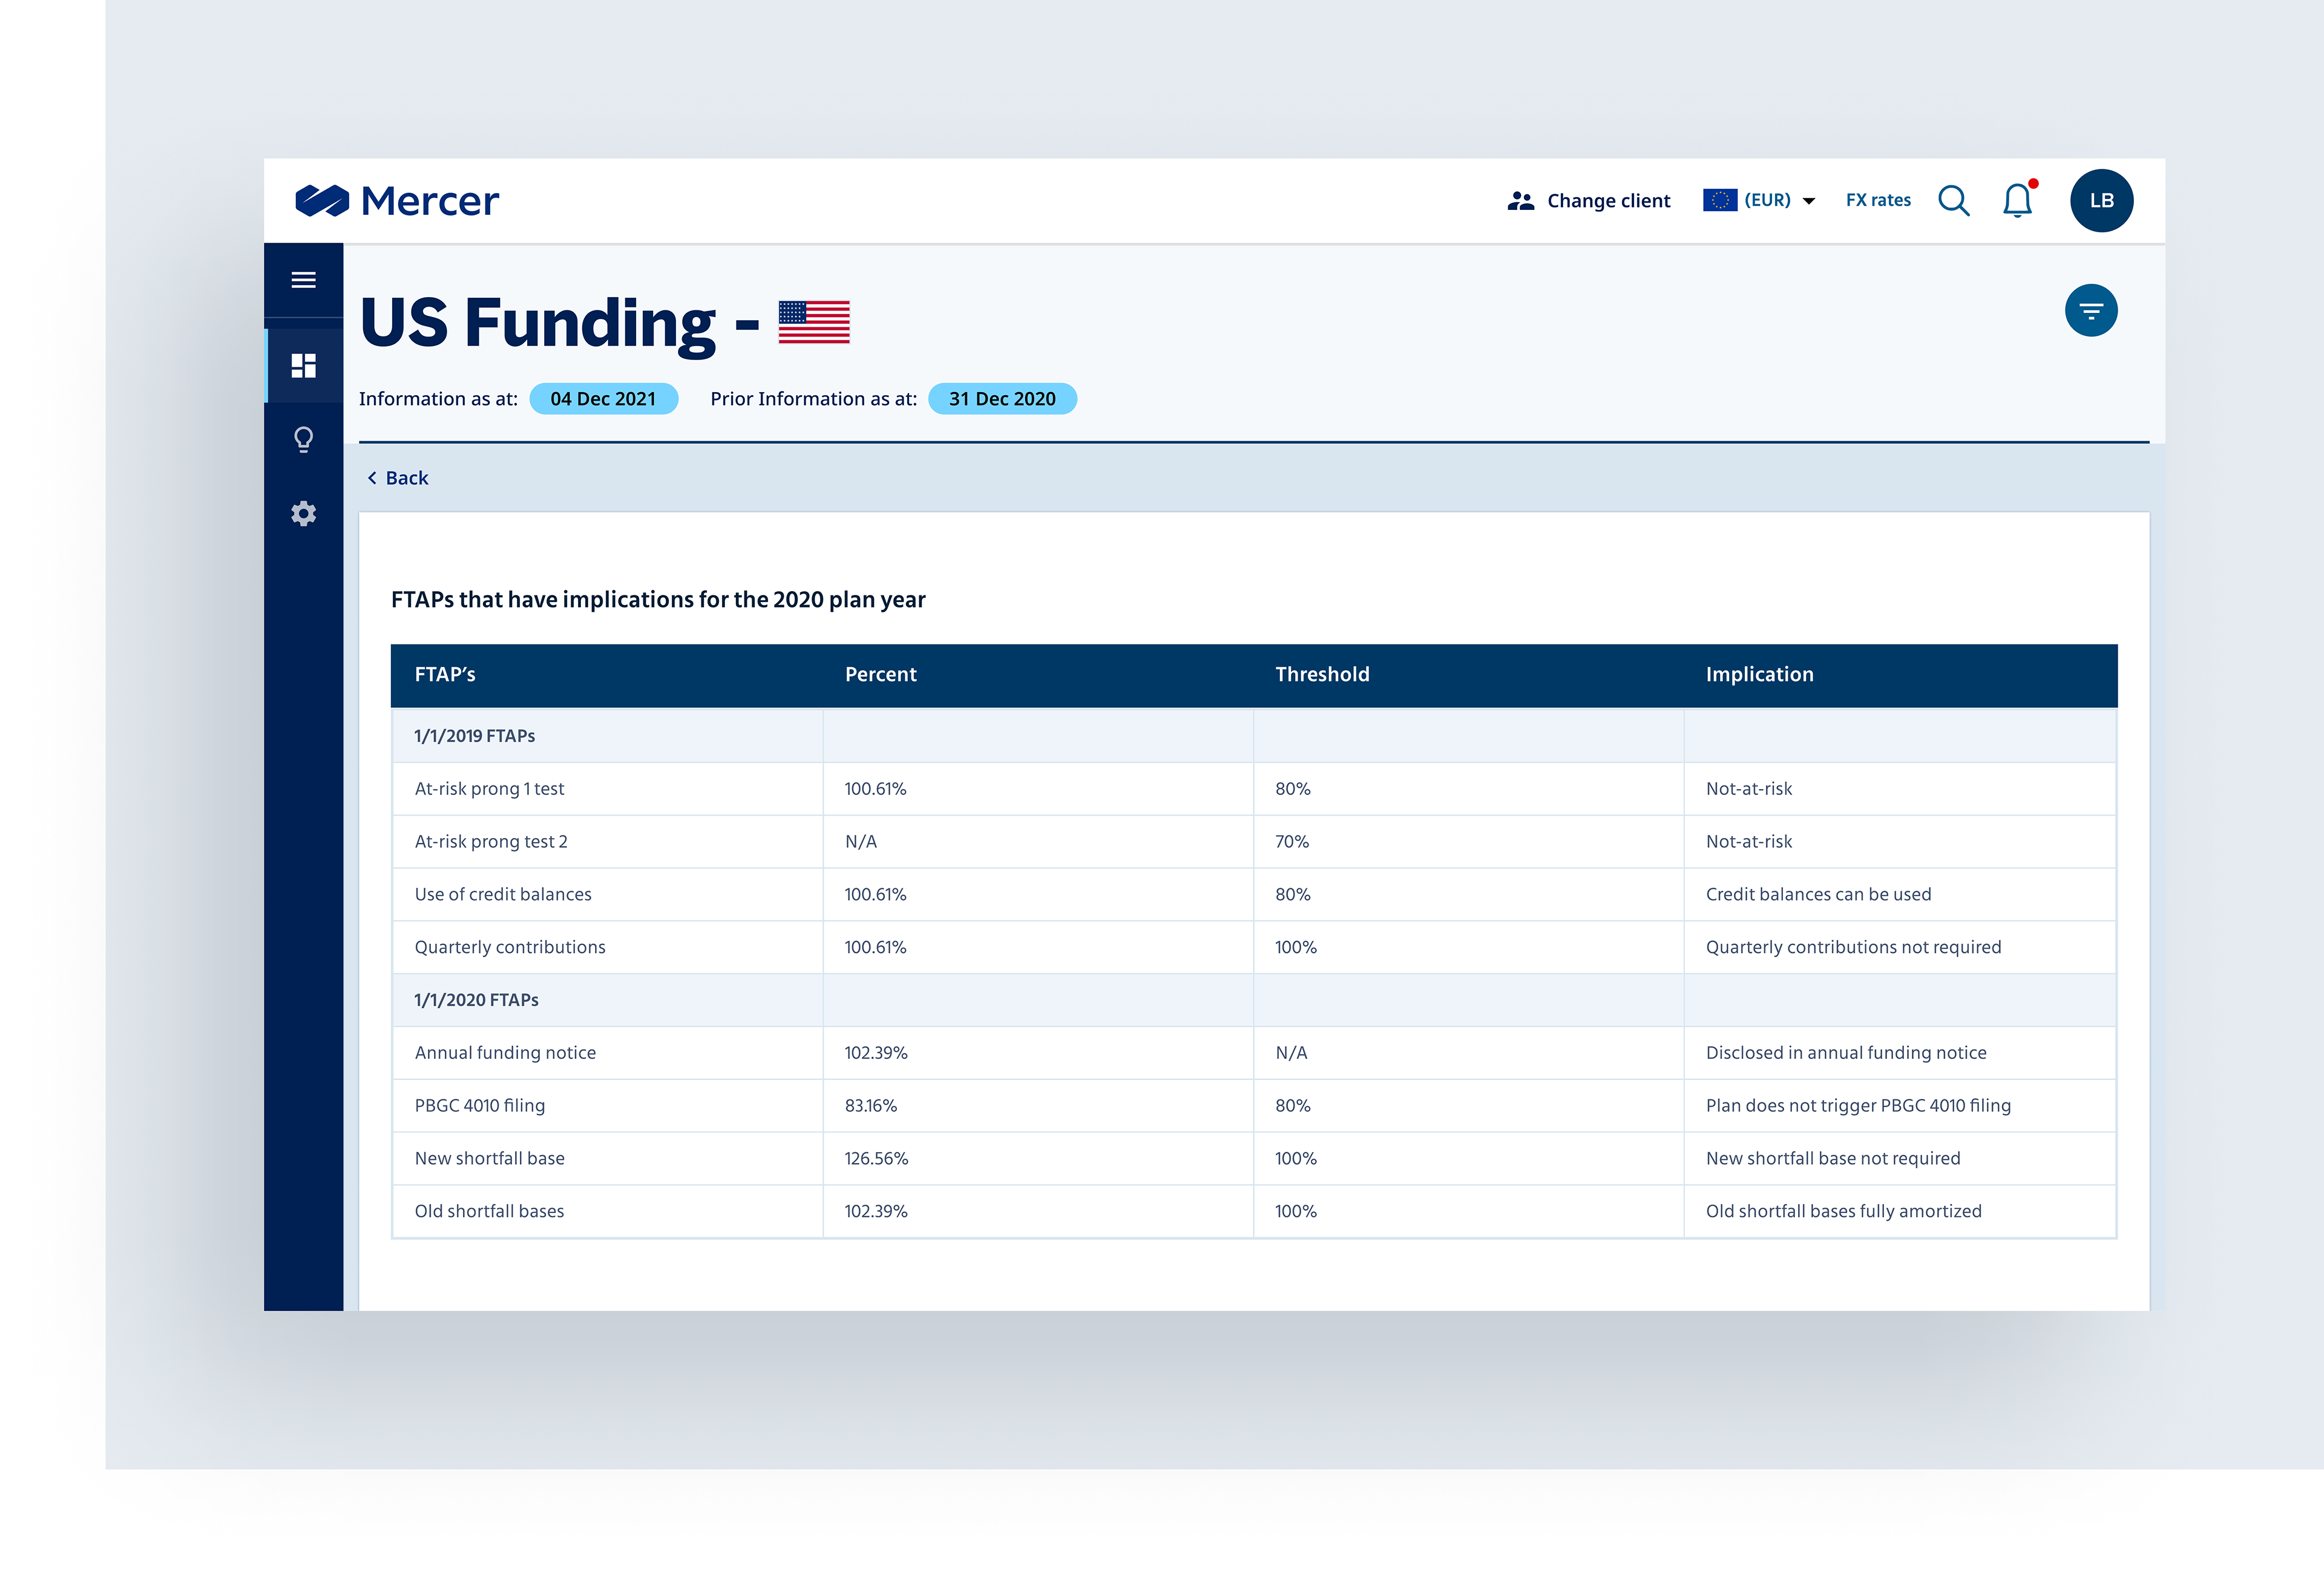Click the 126.56% percent value
This screenshot has height=1575, width=2324.
[876, 1158]
